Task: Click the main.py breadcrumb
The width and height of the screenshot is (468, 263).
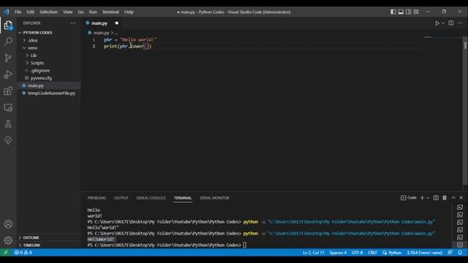Action: click(x=101, y=33)
